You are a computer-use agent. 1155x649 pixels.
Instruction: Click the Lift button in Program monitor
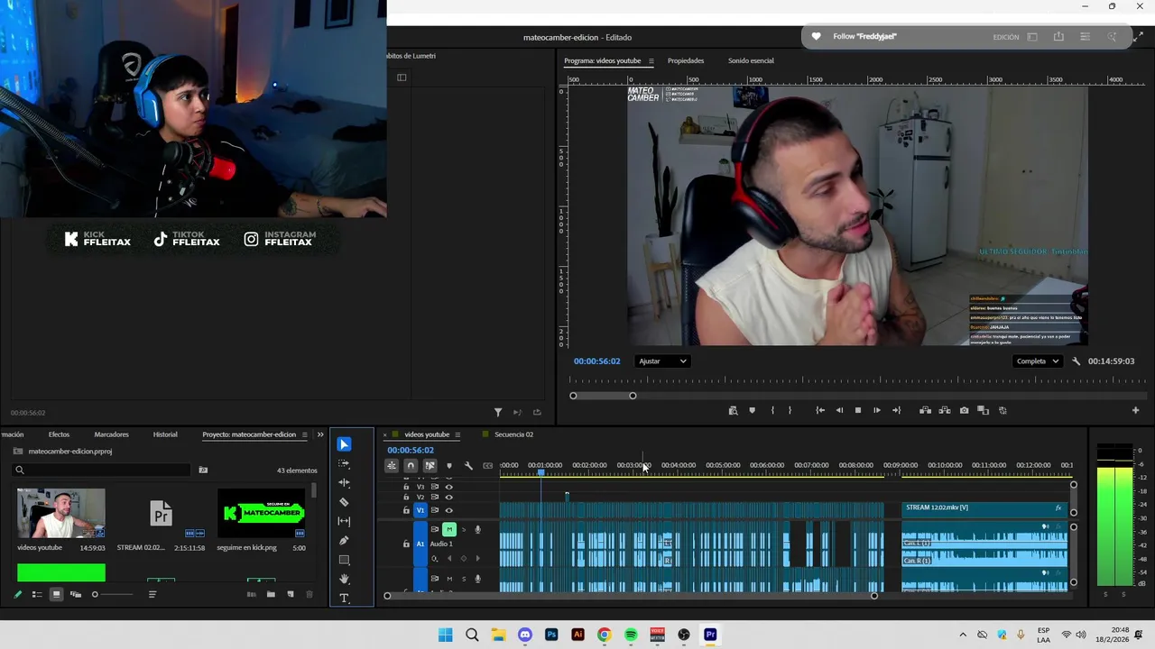(925, 410)
